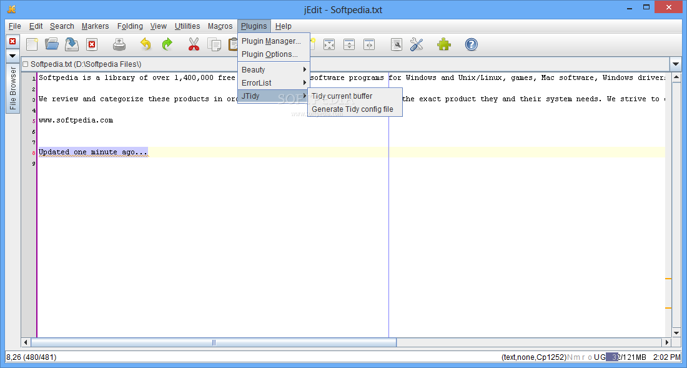Open the File menu
Viewport: 687px width, 368px height.
tap(15, 26)
